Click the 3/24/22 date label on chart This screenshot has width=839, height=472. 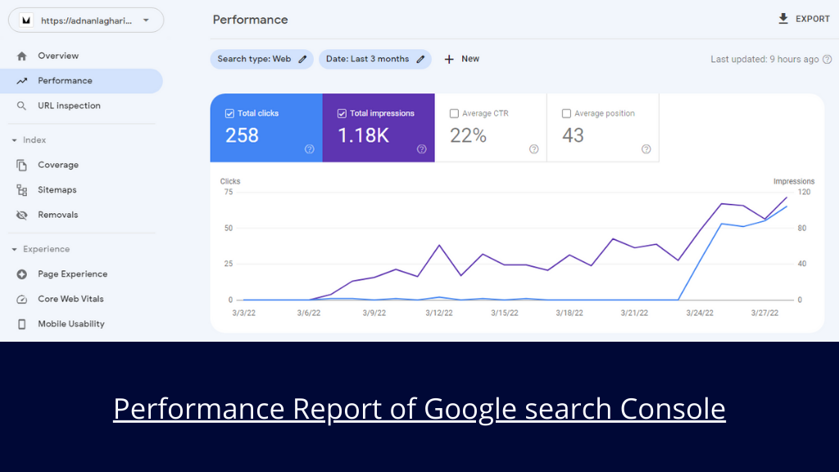(x=700, y=313)
